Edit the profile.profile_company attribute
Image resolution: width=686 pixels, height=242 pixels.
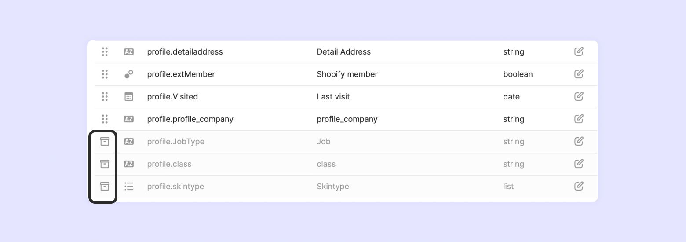tap(579, 119)
